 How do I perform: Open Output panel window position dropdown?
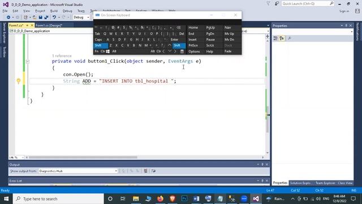tap(258, 164)
